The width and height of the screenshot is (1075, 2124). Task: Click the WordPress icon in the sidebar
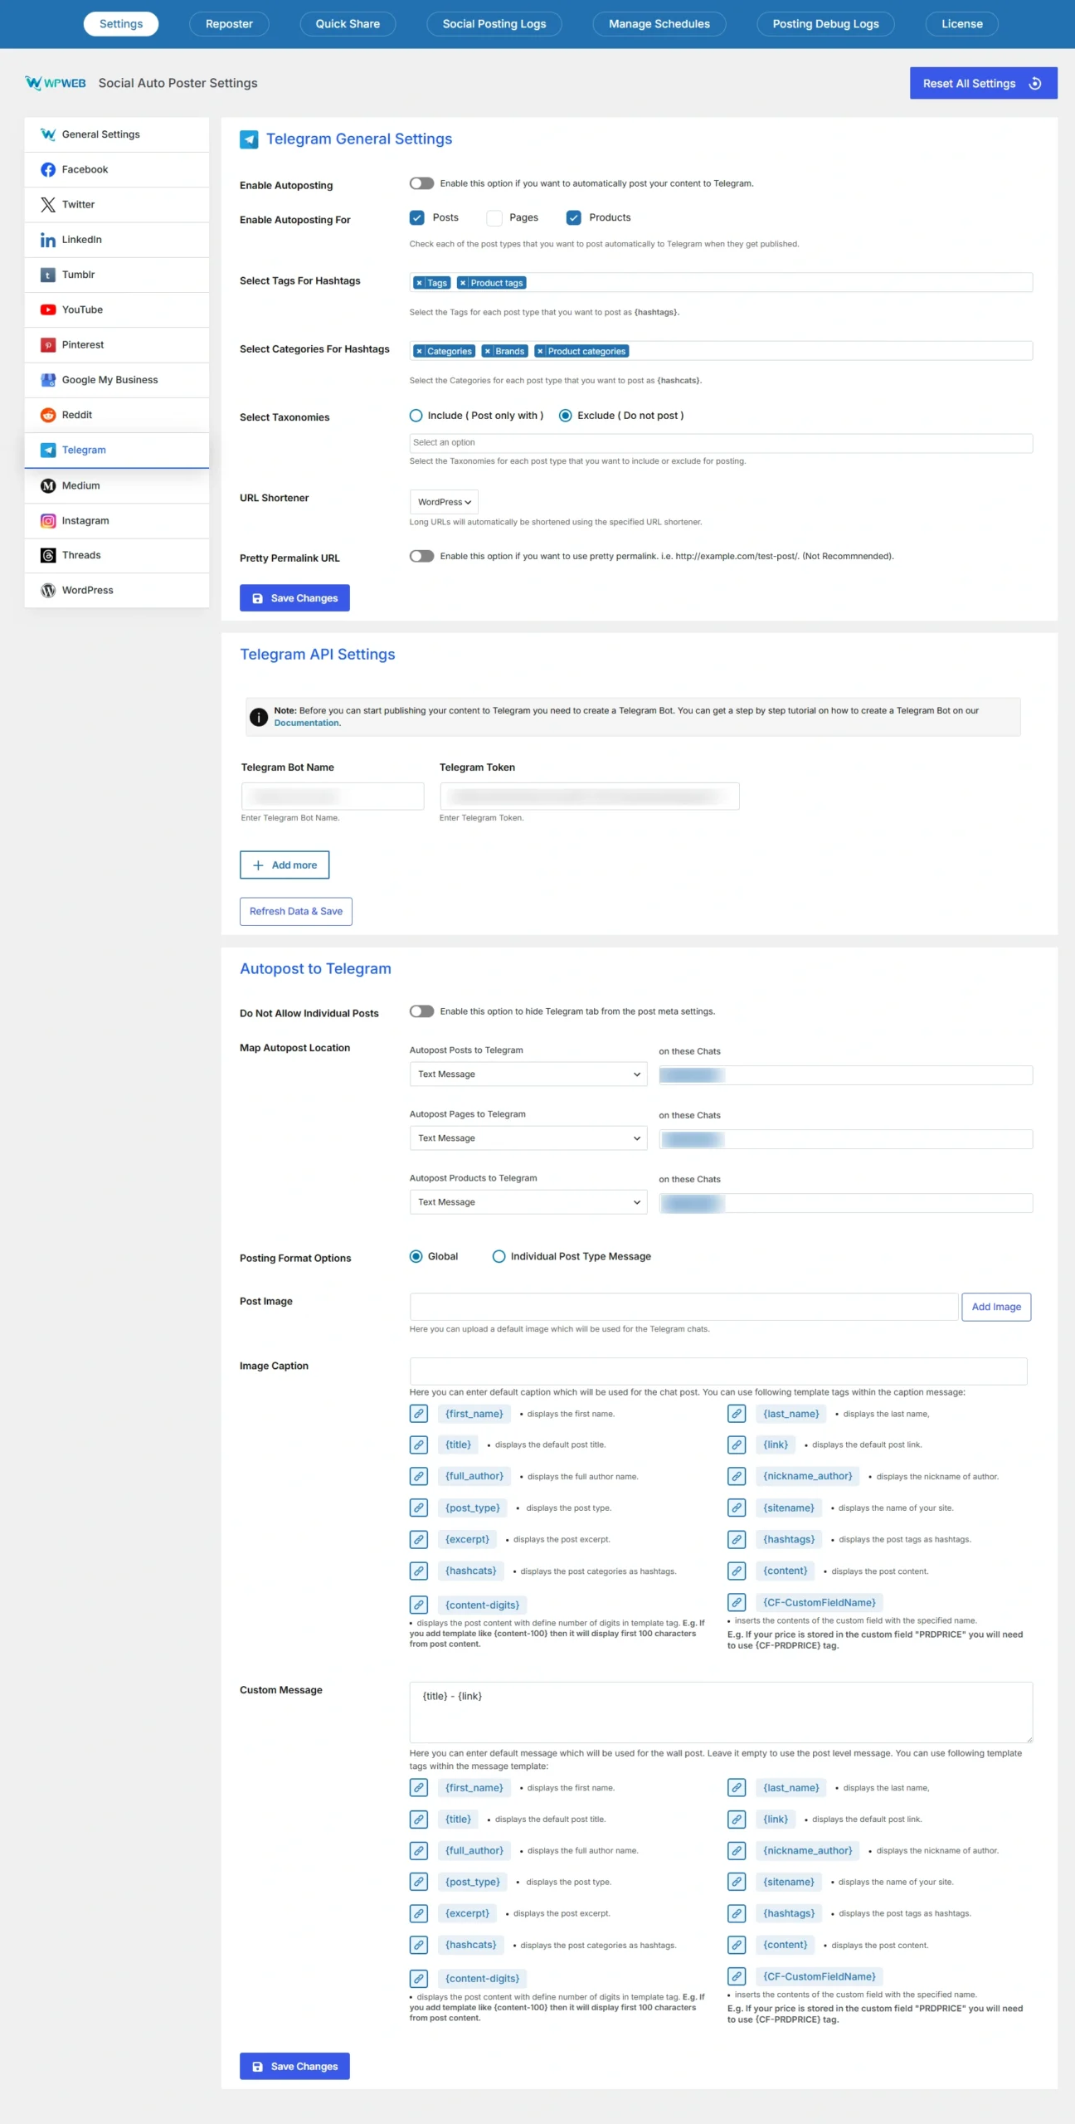[48, 590]
